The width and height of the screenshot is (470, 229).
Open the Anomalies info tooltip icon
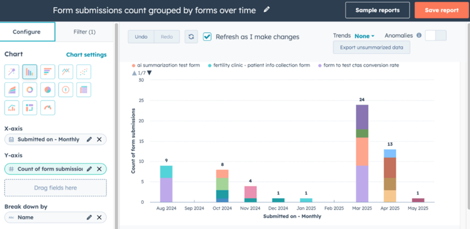click(x=419, y=36)
